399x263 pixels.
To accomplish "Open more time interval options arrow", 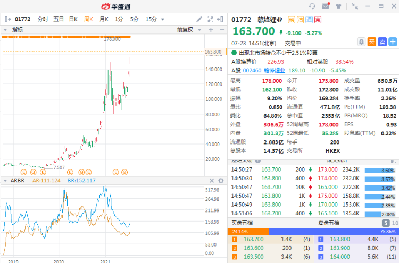I will click(x=163, y=19).
